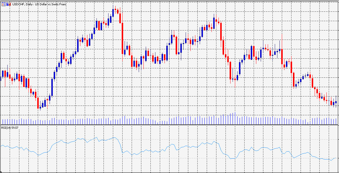Click the divider between price and RSI panes

coord(169,125)
